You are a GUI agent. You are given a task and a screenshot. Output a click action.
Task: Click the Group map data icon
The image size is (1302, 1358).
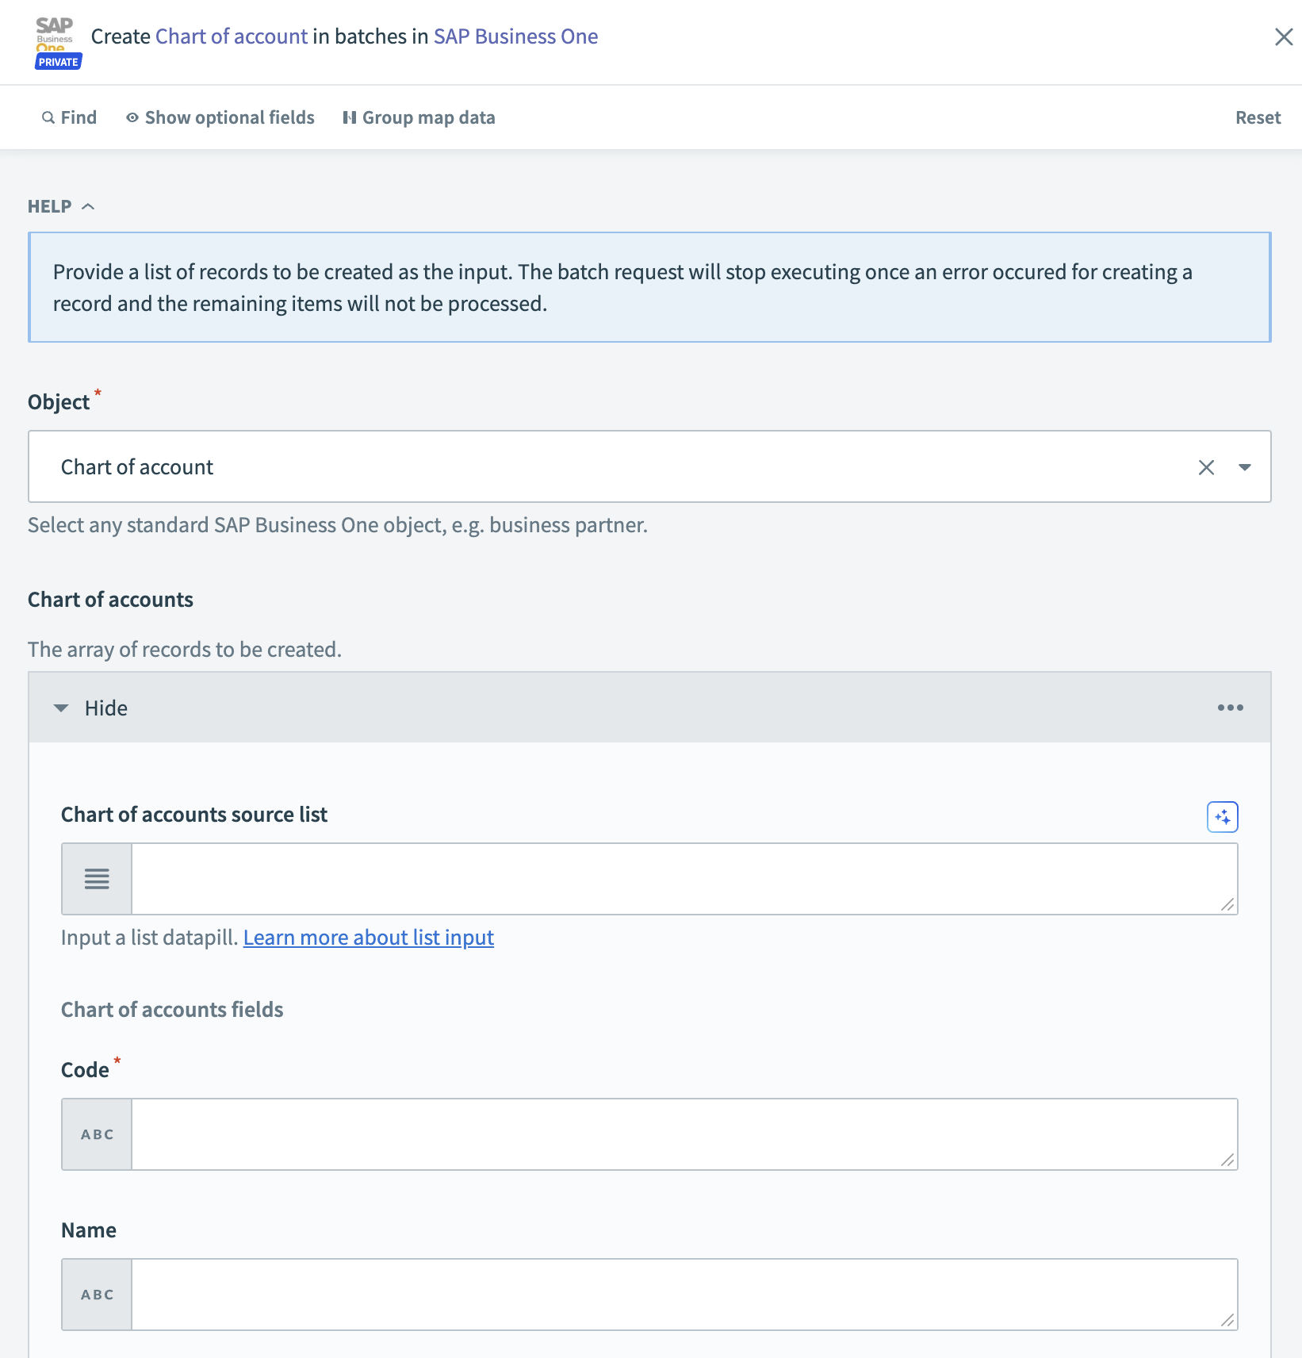point(349,117)
